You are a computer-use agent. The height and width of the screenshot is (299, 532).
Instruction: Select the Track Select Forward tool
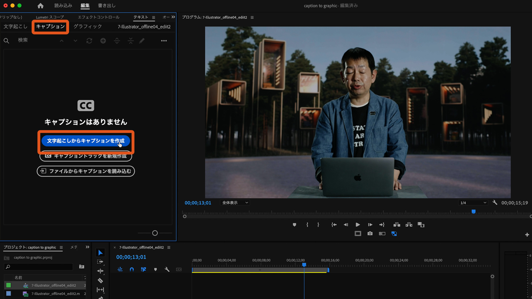pyautogui.click(x=100, y=262)
